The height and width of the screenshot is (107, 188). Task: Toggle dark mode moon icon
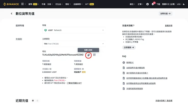coord(184,4)
